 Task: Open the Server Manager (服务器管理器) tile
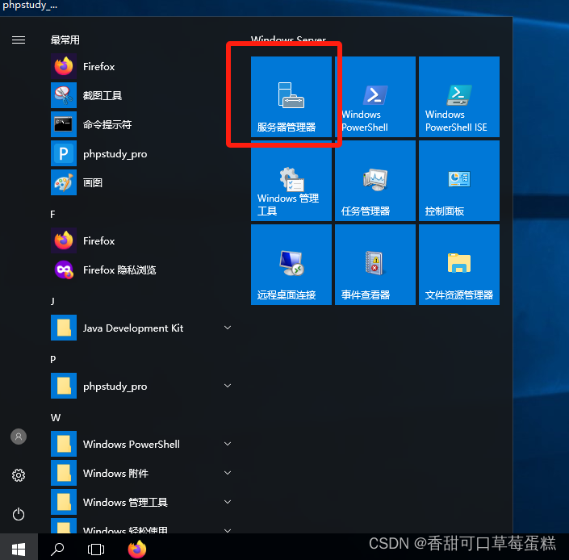[x=291, y=97]
